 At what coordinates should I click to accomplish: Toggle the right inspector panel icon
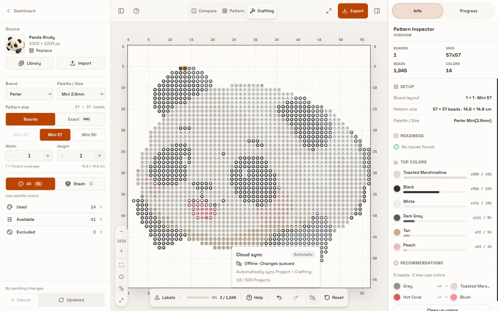(x=377, y=11)
